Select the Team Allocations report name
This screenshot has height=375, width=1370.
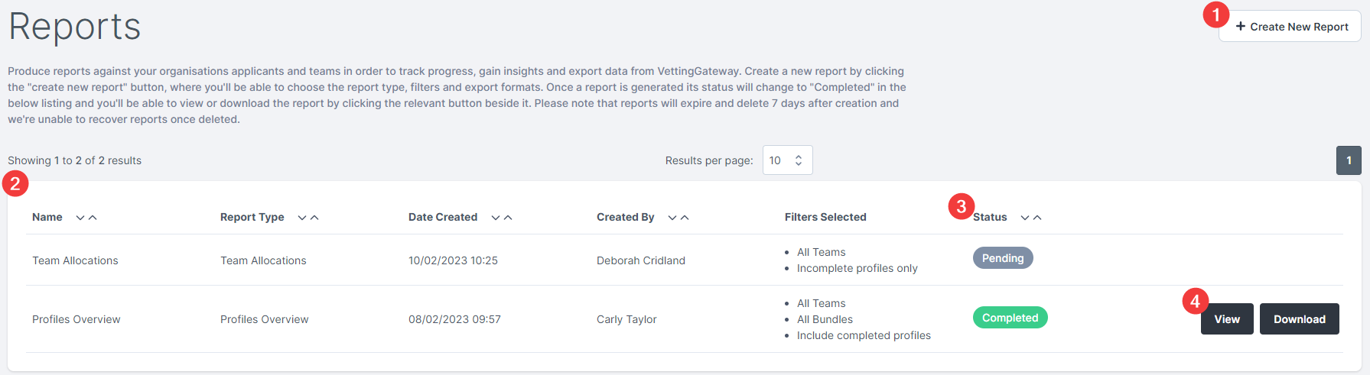pyautogui.click(x=75, y=260)
